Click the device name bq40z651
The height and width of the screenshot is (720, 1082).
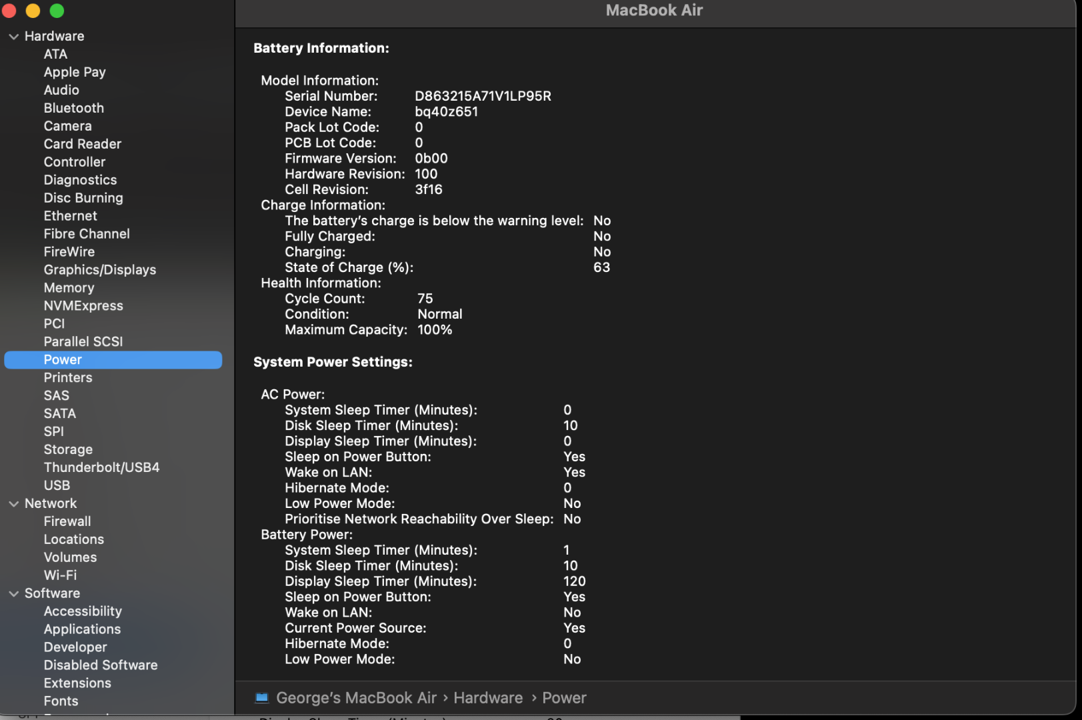(446, 112)
